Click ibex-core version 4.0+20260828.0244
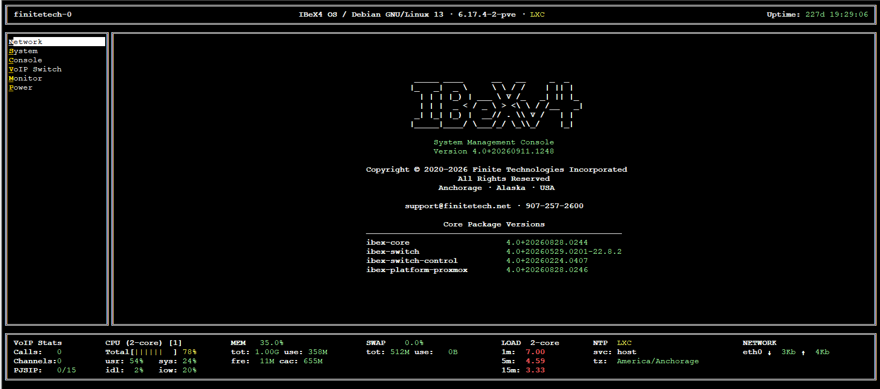The width and height of the screenshot is (880, 389). 547,243
